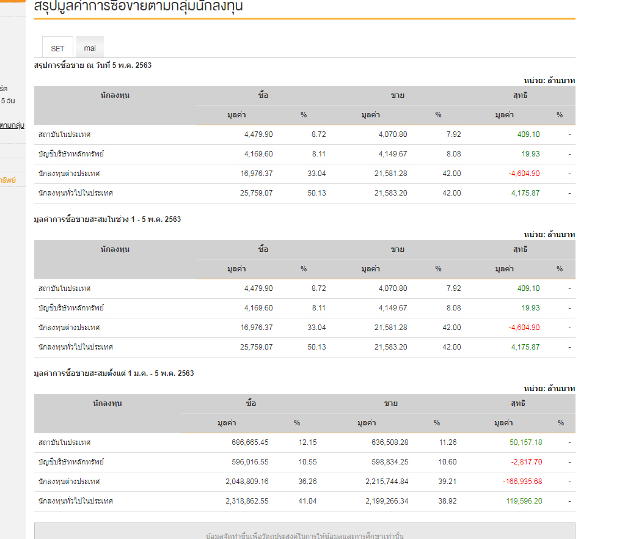Click sell percentage 10.60

(x=448, y=461)
